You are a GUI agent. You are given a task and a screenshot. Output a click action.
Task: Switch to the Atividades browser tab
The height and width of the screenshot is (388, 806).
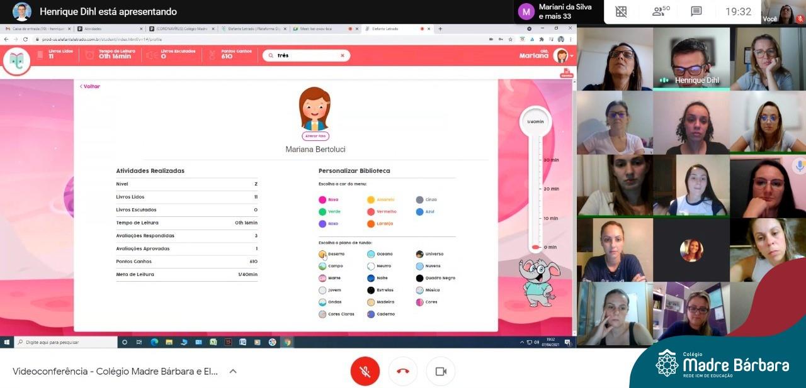(x=110, y=28)
